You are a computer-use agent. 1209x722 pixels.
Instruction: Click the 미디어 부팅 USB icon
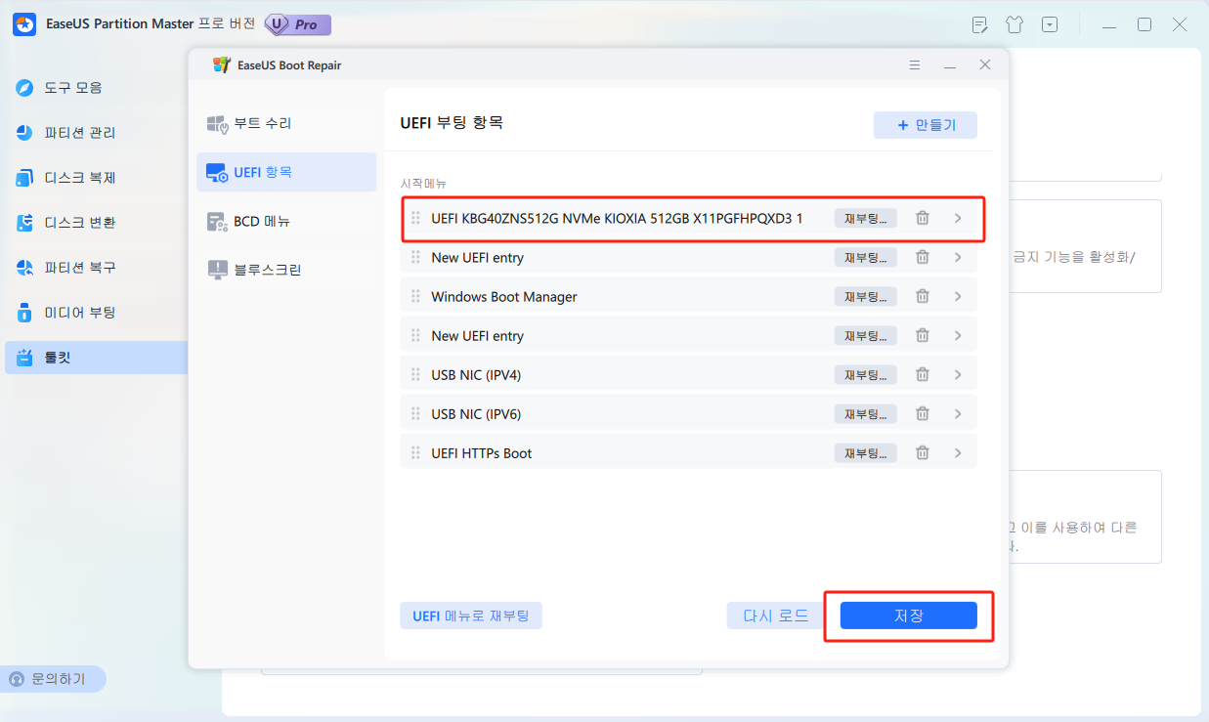pos(24,313)
